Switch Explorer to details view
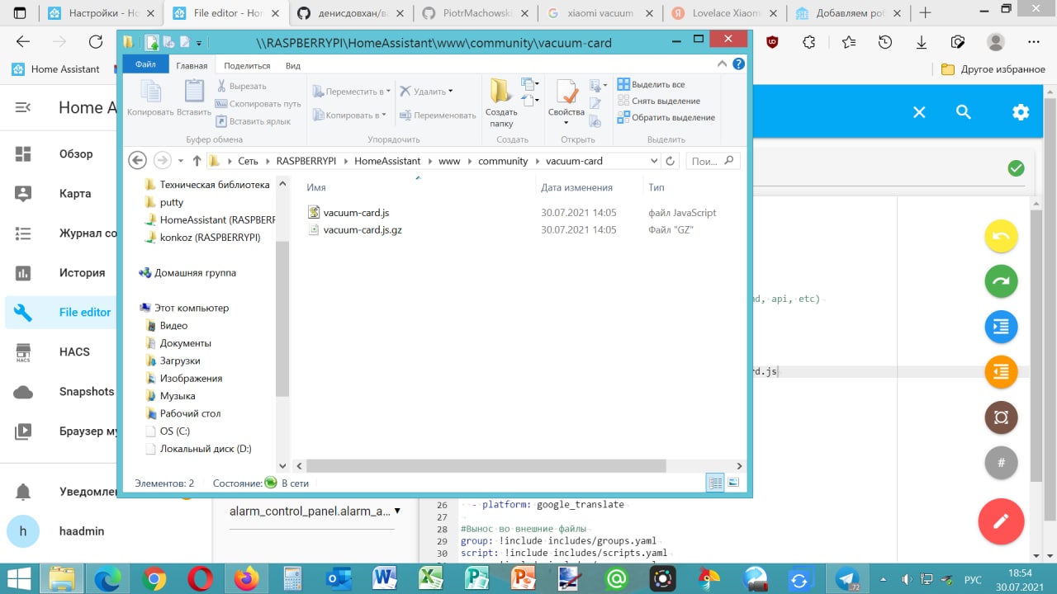 (x=716, y=483)
